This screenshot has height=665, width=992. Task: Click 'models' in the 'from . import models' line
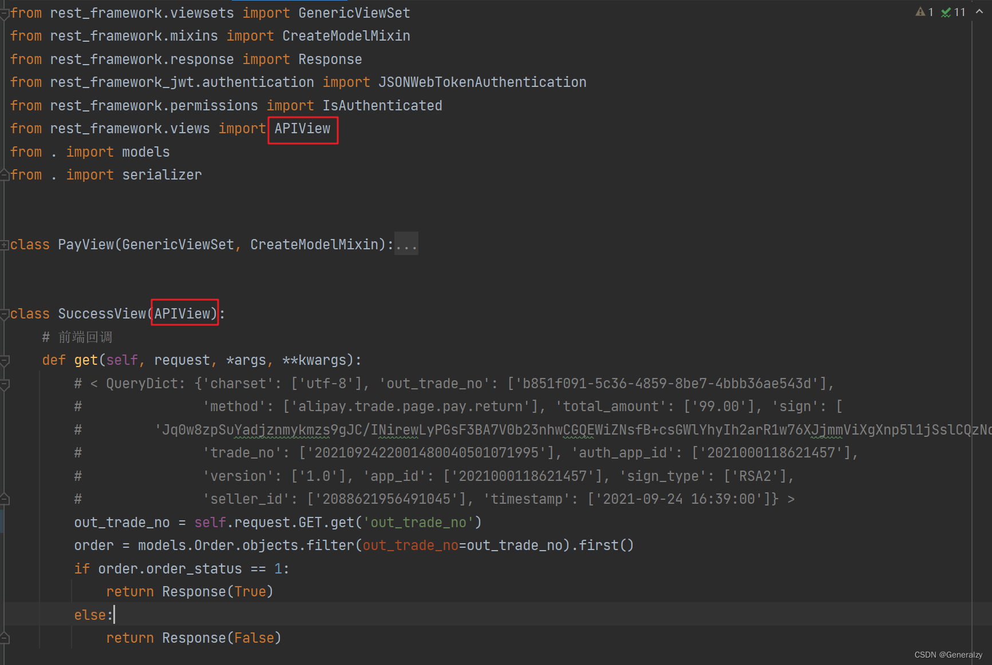[x=146, y=152]
